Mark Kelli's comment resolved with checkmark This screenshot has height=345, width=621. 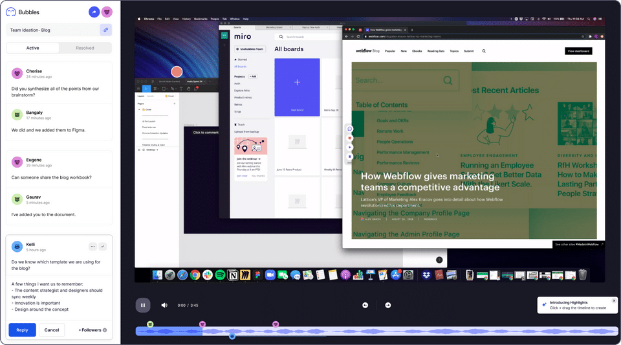pos(103,247)
